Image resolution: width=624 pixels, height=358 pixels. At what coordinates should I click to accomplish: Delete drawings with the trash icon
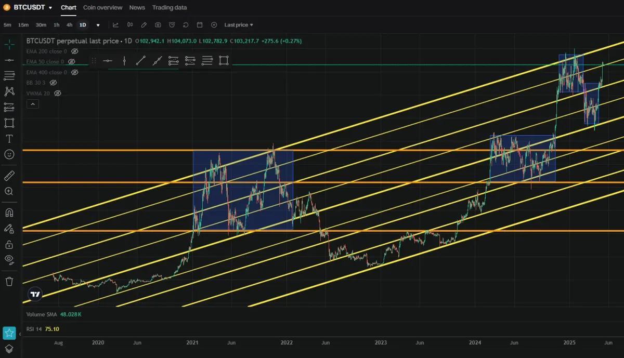[x=9, y=281]
